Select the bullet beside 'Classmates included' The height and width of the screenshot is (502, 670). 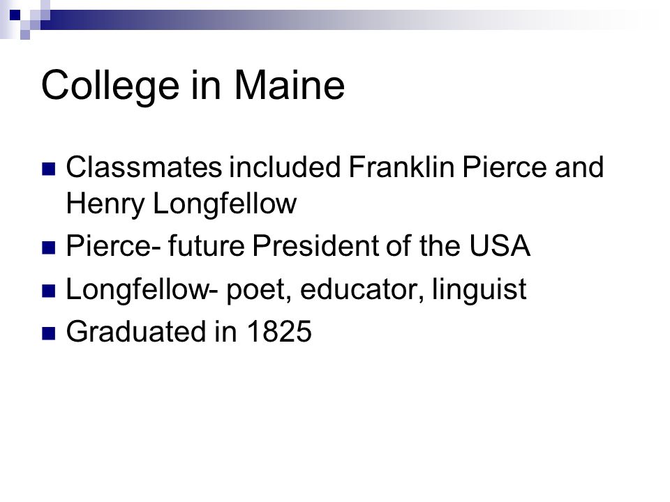coord(49,169)
